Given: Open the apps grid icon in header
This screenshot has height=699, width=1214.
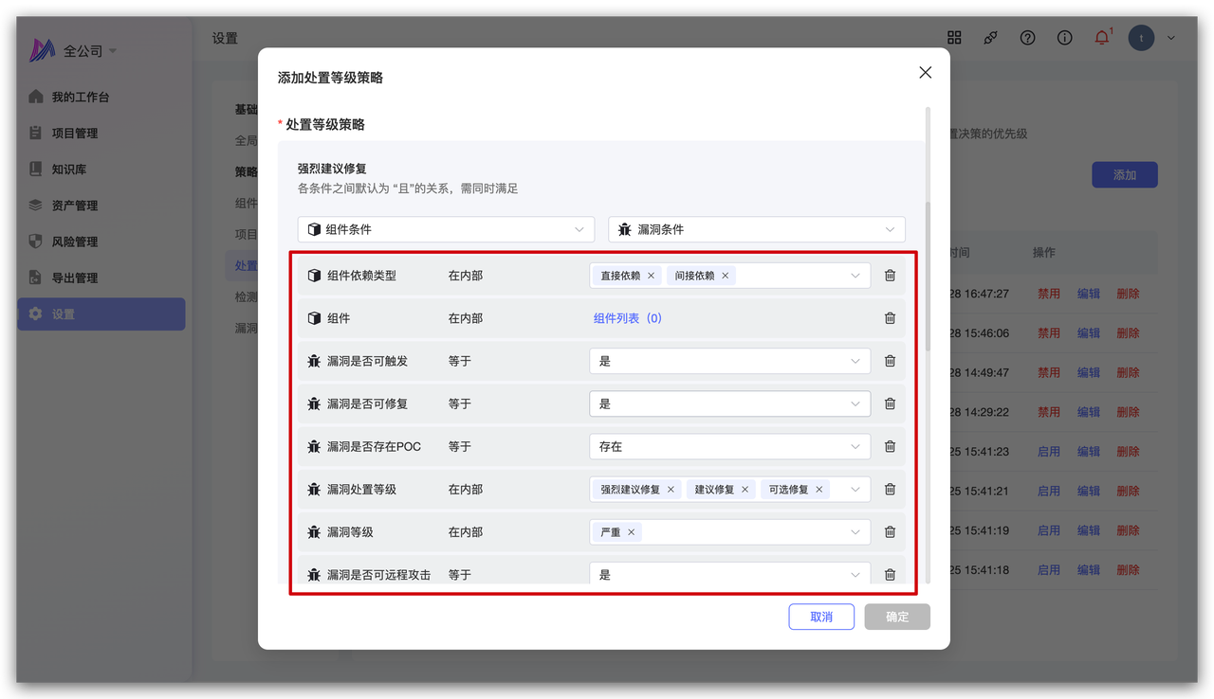Looking at the screenshot, I should point(954,38).
